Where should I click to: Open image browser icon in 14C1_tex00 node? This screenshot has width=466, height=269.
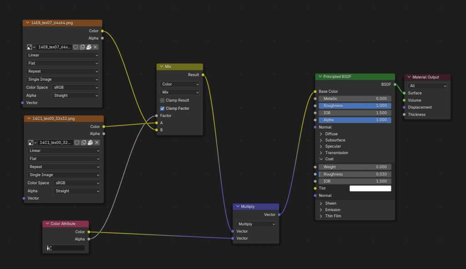pos(32,143)
